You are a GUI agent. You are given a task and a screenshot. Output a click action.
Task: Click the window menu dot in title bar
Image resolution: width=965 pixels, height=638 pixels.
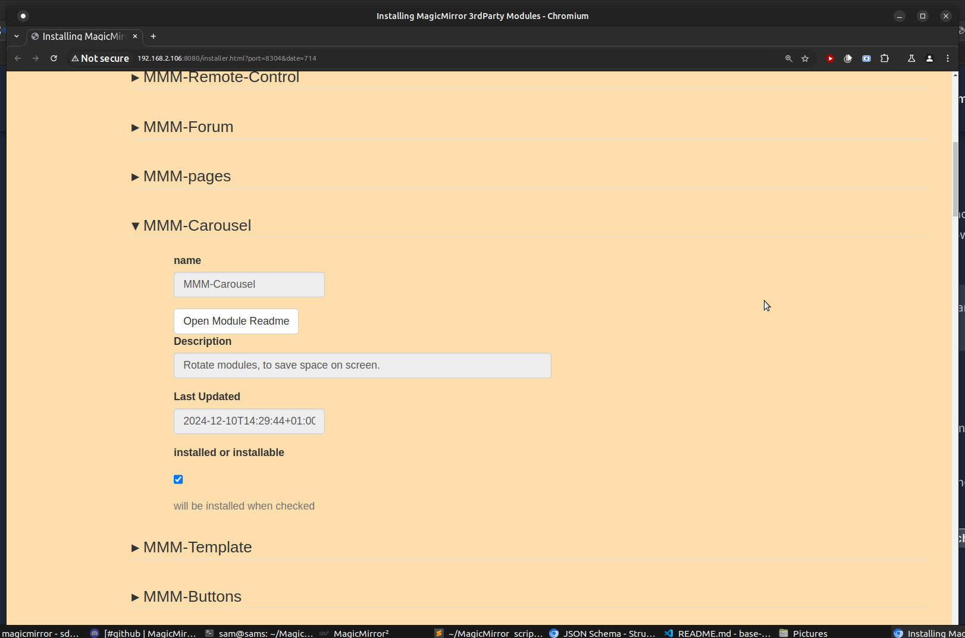coord(23,16)
